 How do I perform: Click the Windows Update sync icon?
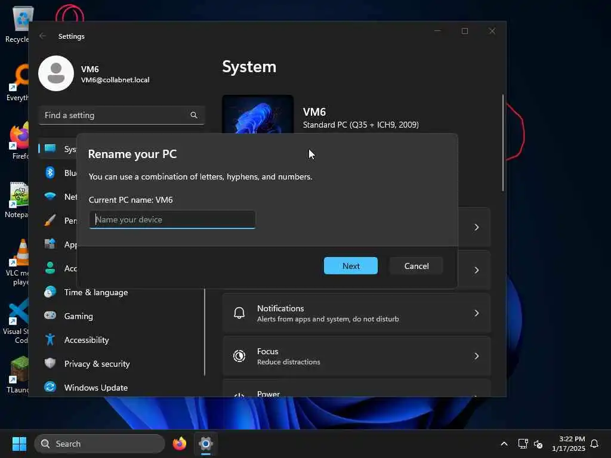coord(50,386)
